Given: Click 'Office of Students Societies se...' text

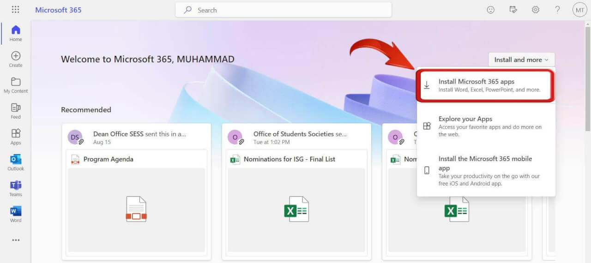Looking at the screenshot, I should pyautogui.click(x=300, y=134).
